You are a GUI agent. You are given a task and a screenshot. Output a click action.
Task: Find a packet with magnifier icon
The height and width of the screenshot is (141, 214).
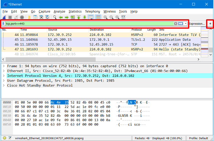(x=55, y=17)
